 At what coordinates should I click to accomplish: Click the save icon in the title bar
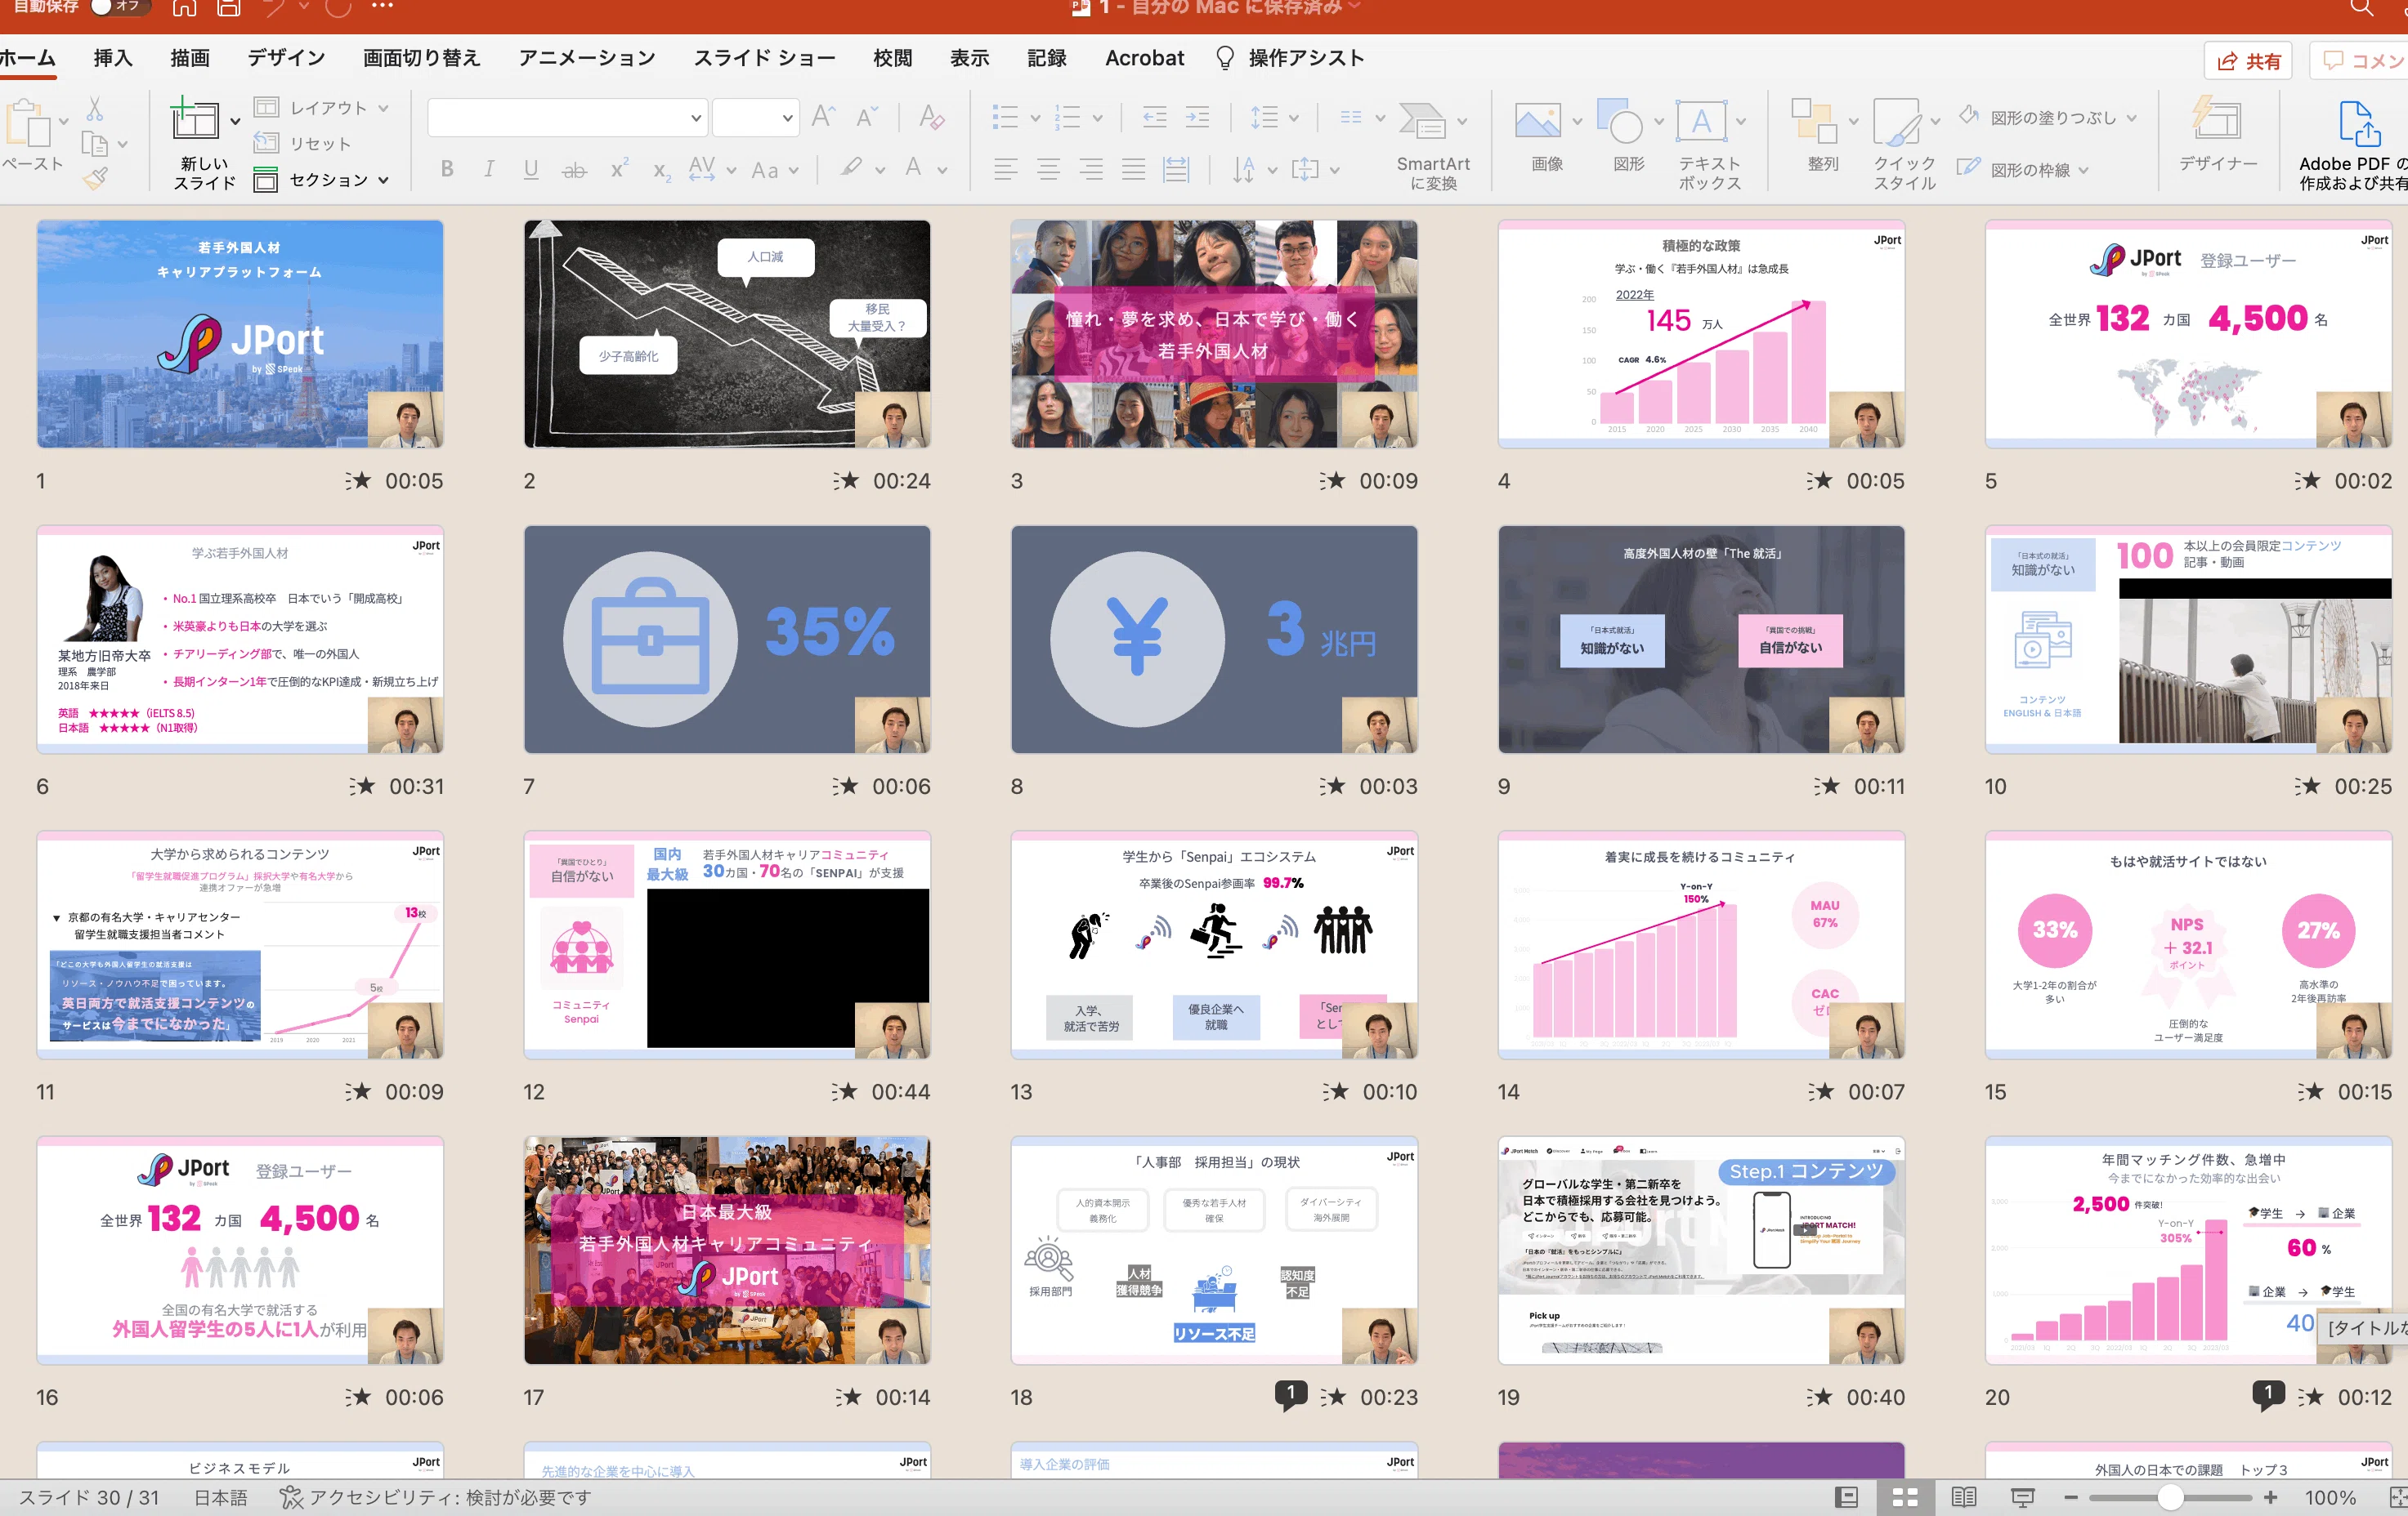[x=228, y=9]
